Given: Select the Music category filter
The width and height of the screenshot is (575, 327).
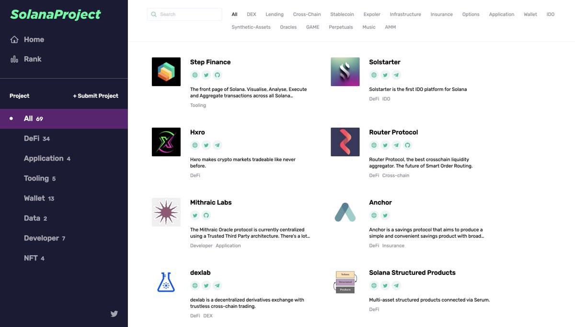Looking at the screenshot, I should (x=369, y=27).
